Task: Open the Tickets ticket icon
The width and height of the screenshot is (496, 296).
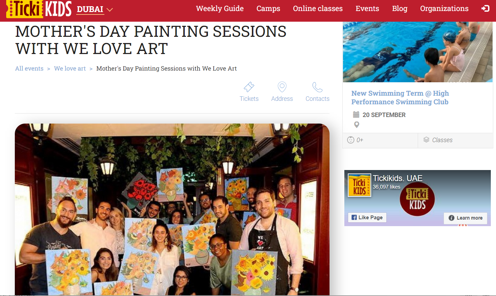Action: (249, 87)
